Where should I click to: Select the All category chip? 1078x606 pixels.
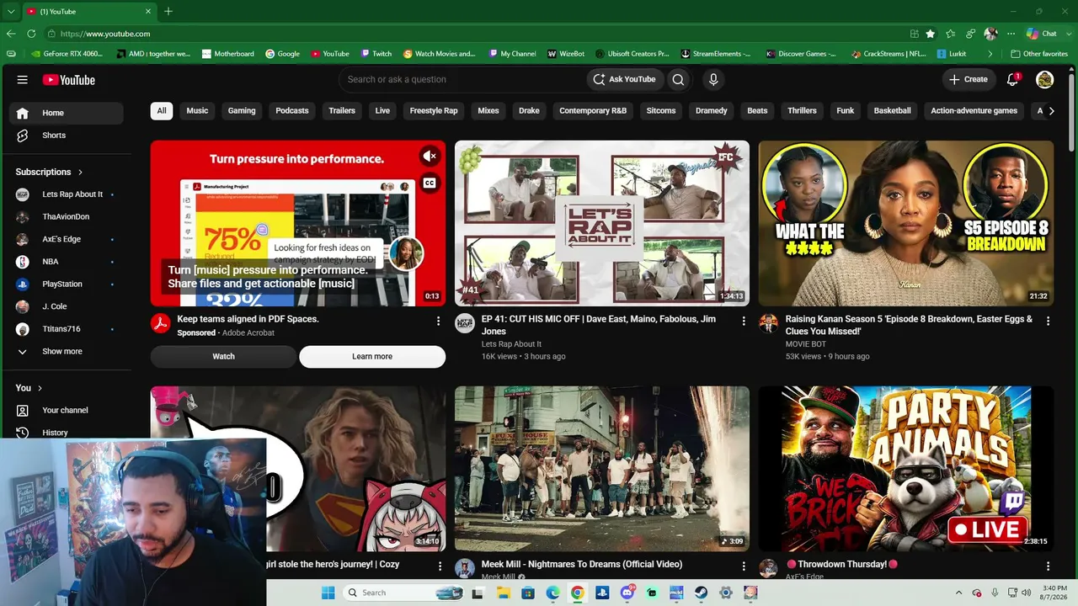coord(162,111)
